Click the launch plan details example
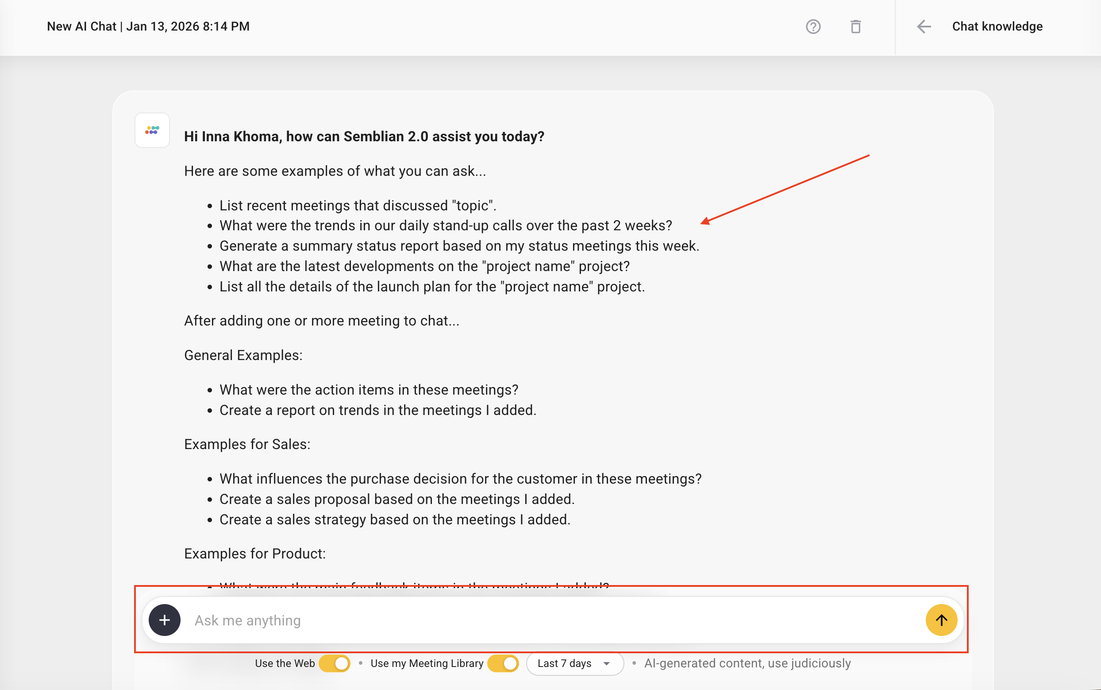 click(x=432, y=287)
